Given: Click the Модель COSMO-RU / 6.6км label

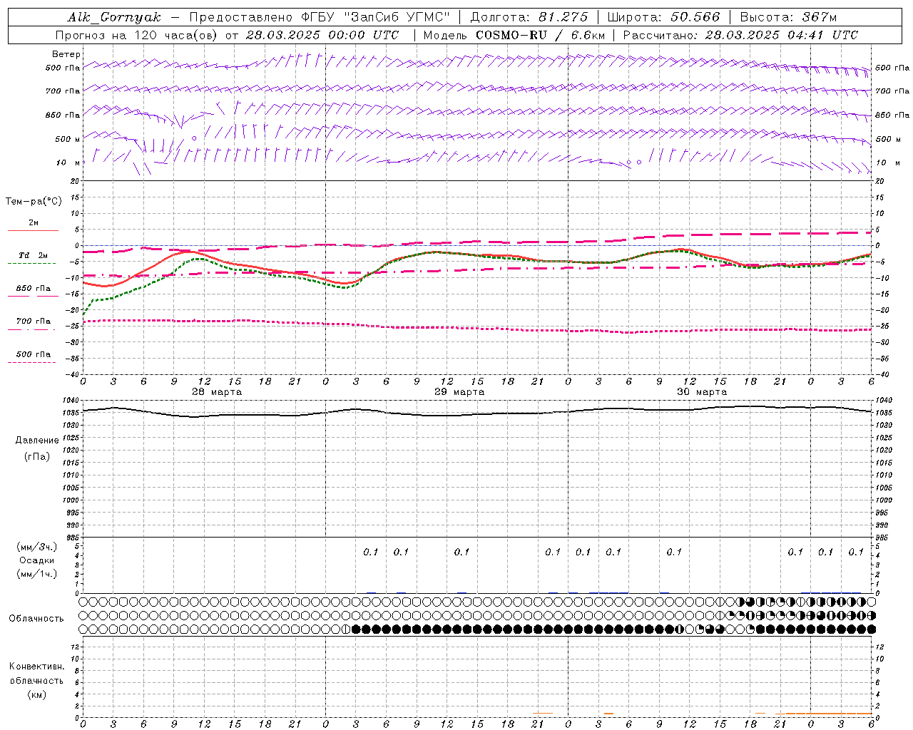Looking at the screenshot, I should [x=513, y=35].
